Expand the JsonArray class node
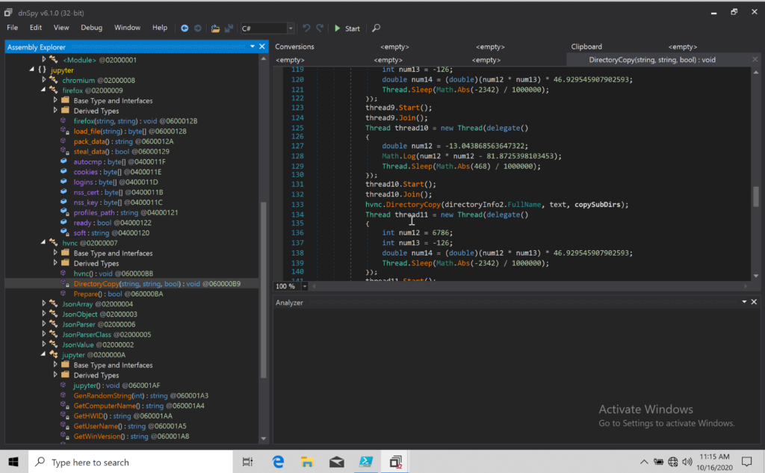765x473 pixels. pos(44,303)
